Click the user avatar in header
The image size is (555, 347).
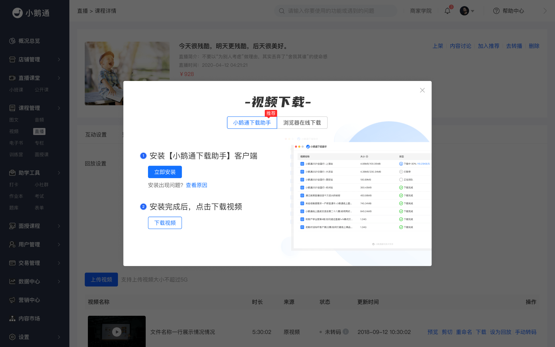pos(464,11)
